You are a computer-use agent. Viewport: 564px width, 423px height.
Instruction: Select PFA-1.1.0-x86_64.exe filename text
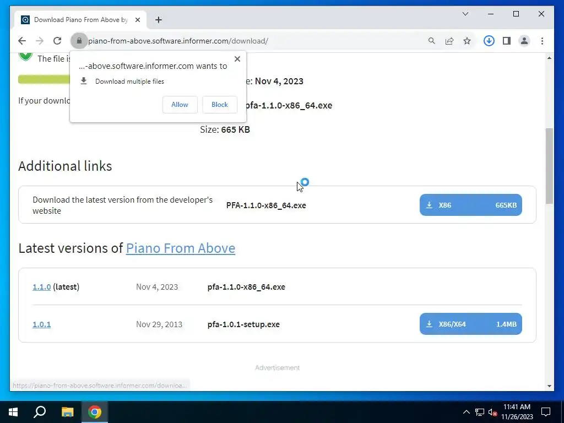pyautogui.click(x=266, y=205)
